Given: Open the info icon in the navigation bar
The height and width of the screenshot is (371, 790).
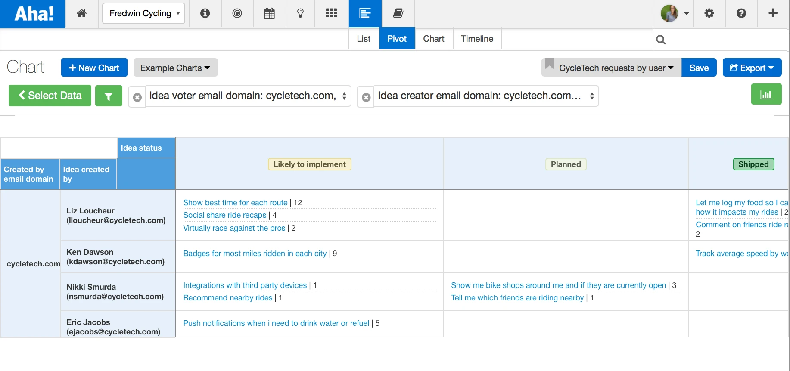Looking at the screenshot, I should 205,13.
